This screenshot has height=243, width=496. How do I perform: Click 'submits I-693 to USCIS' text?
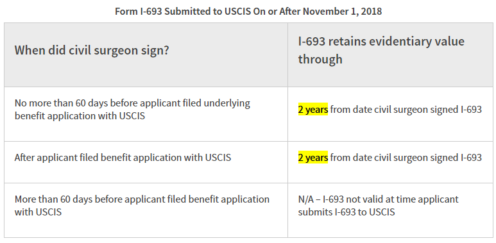[x=346, y=212]
